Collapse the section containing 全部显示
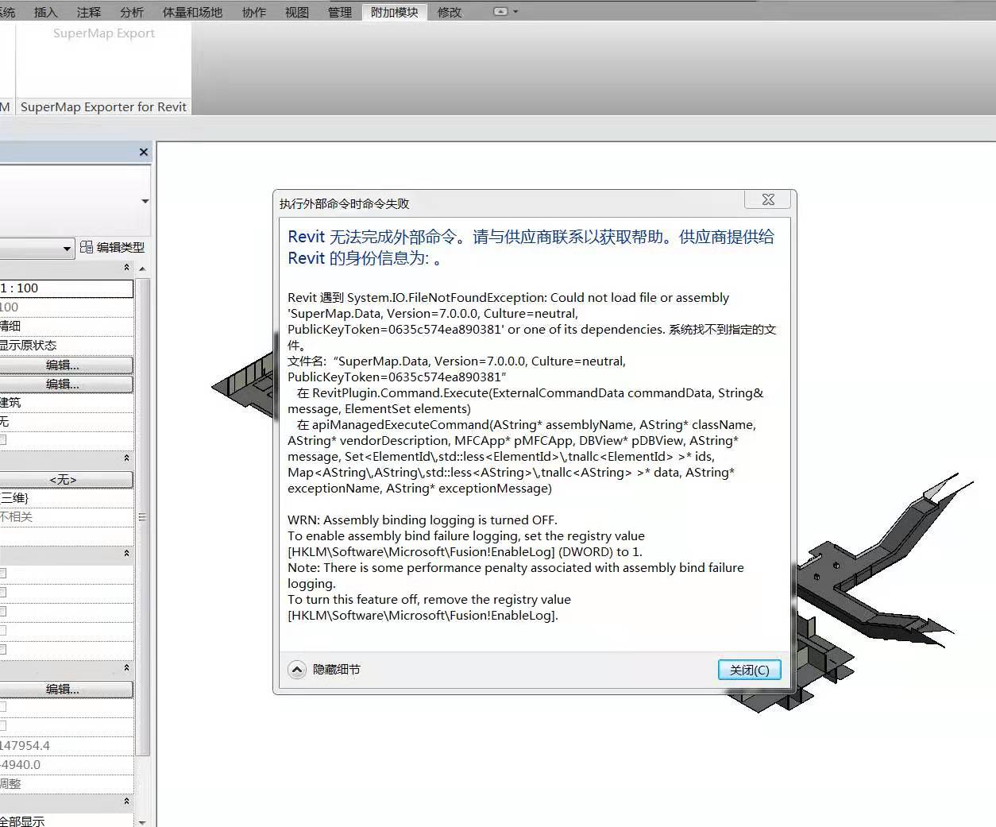This screenshot has height=827, width=996. (x=126, y=802)
